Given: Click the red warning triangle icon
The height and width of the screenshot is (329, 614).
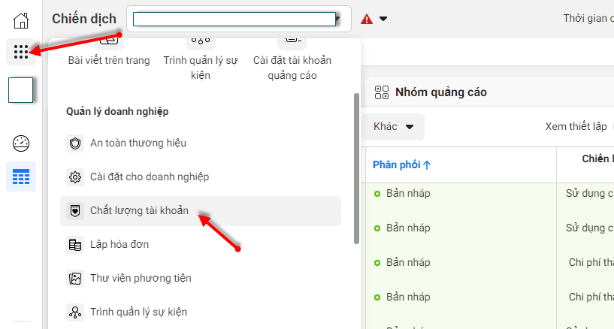Looking at the screenshot, I should point(367,19).
